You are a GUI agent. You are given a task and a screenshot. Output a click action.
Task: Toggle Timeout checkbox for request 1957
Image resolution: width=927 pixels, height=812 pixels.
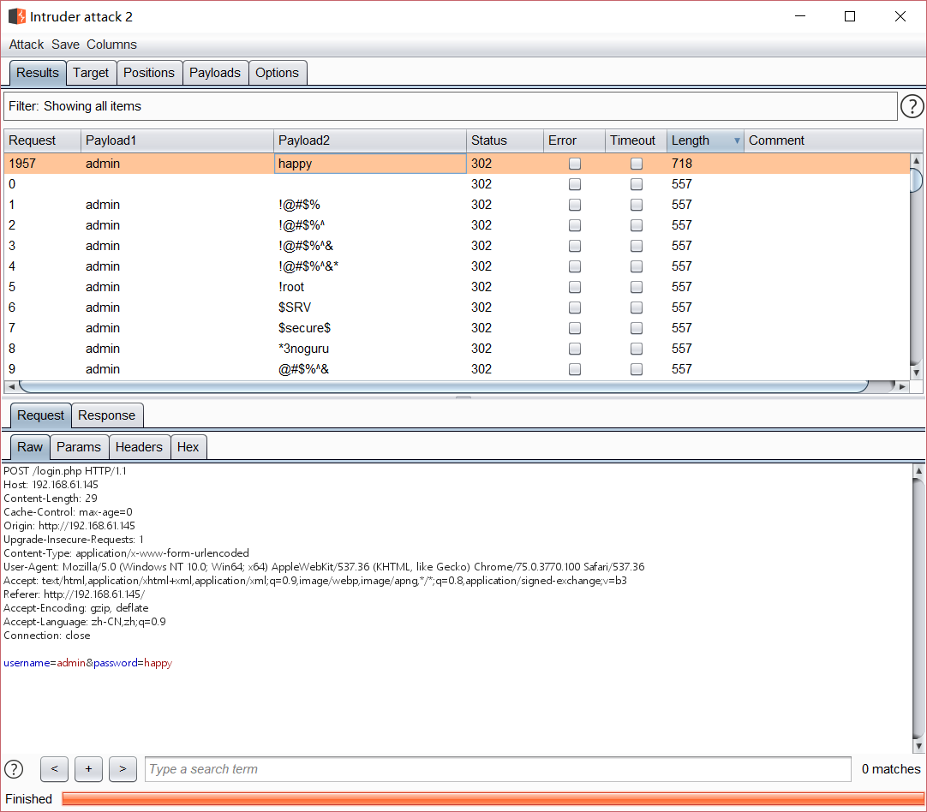coord(636,164)
